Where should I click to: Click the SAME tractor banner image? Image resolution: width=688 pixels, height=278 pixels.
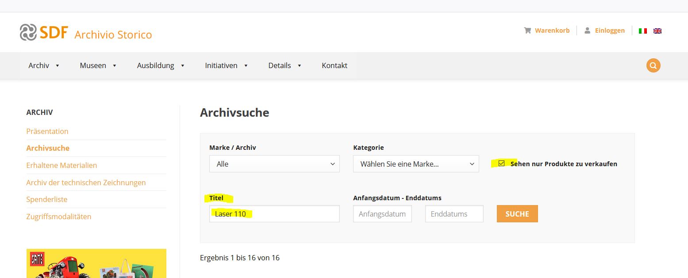pos(96,263)
